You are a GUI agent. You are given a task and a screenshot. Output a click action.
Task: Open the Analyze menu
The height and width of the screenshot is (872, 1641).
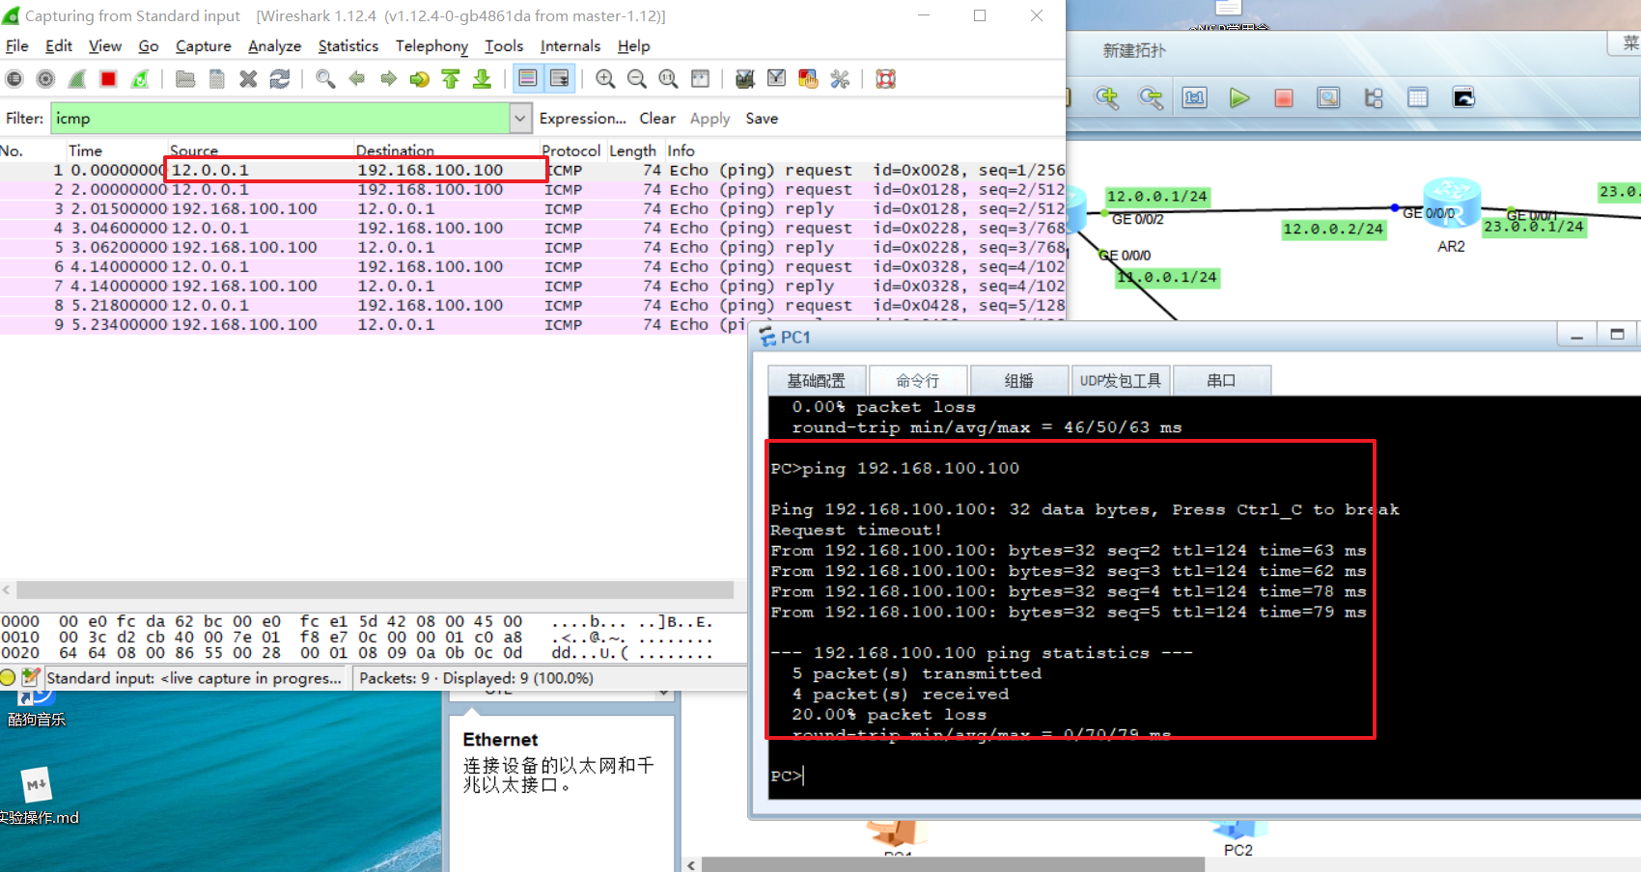tap(274, 46)
